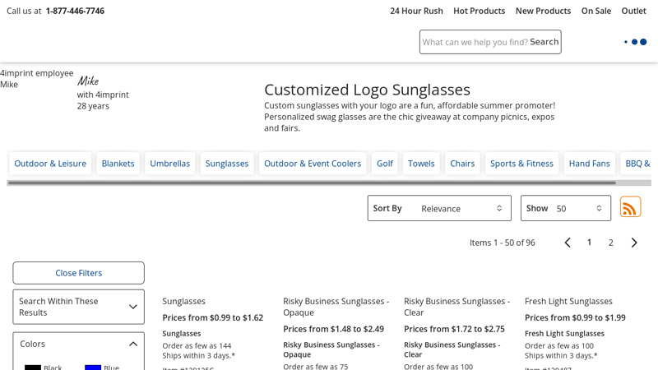
Task: Go to results page 2
Action: [610, 243]
